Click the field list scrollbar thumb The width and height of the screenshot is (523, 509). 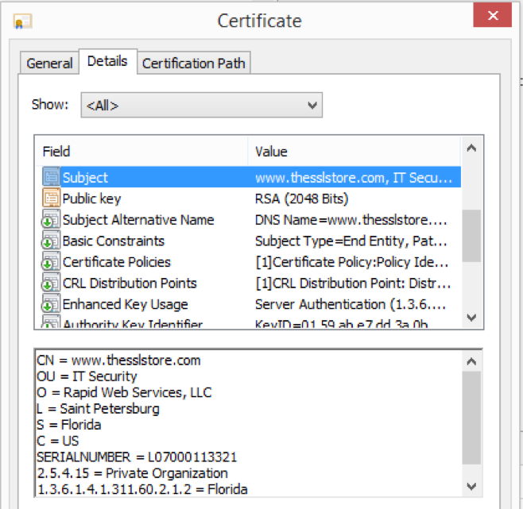point(471,235)
